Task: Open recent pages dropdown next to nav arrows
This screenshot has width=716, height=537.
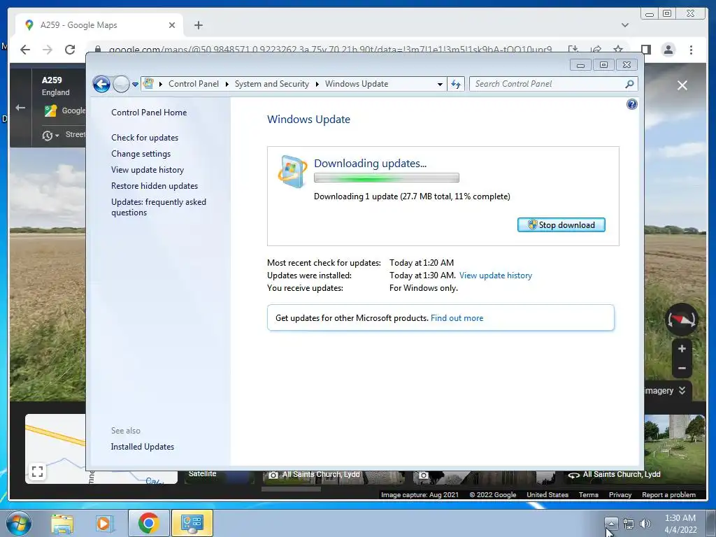Action: coord(135,85)
